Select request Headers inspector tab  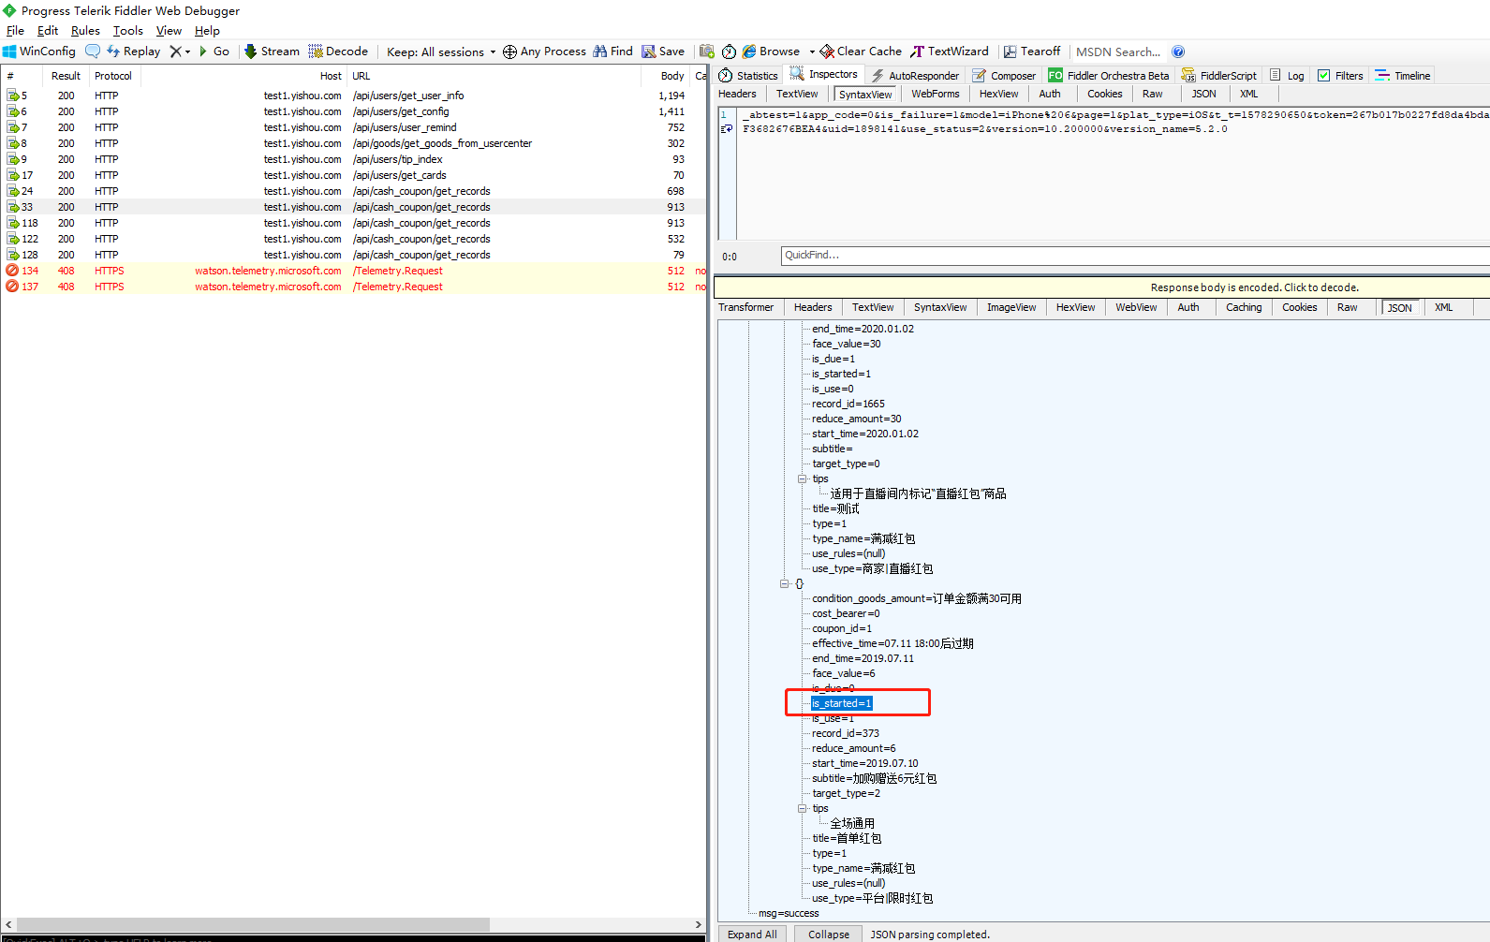point(737,94)
